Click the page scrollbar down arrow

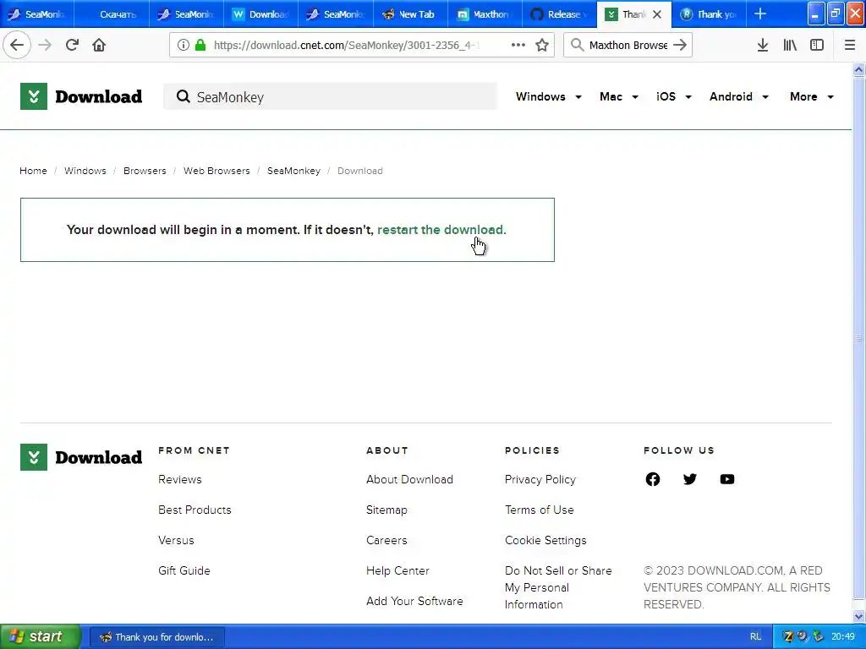(x=858, y=616)
